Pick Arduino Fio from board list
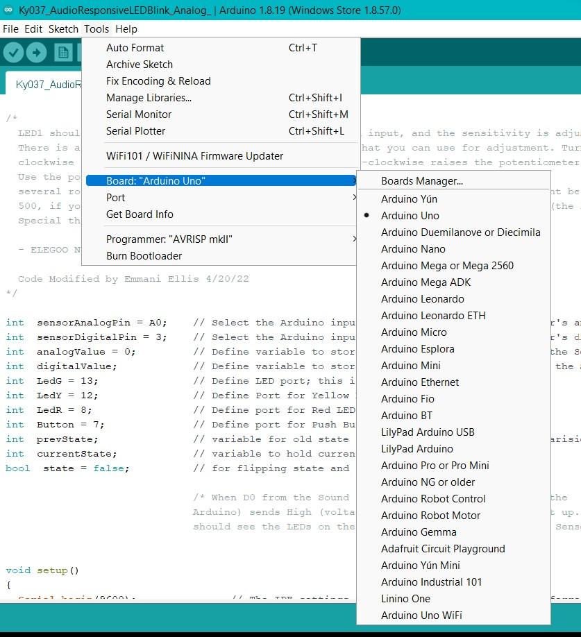The height and width of the screenshot is (637, 581). point(453,399)
